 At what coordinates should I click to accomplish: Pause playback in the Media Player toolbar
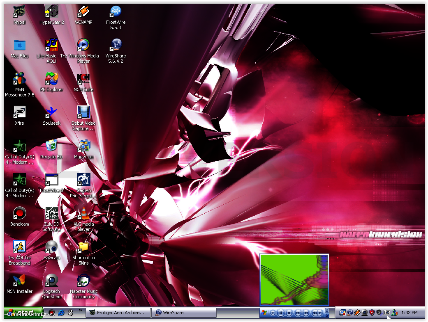281,313
